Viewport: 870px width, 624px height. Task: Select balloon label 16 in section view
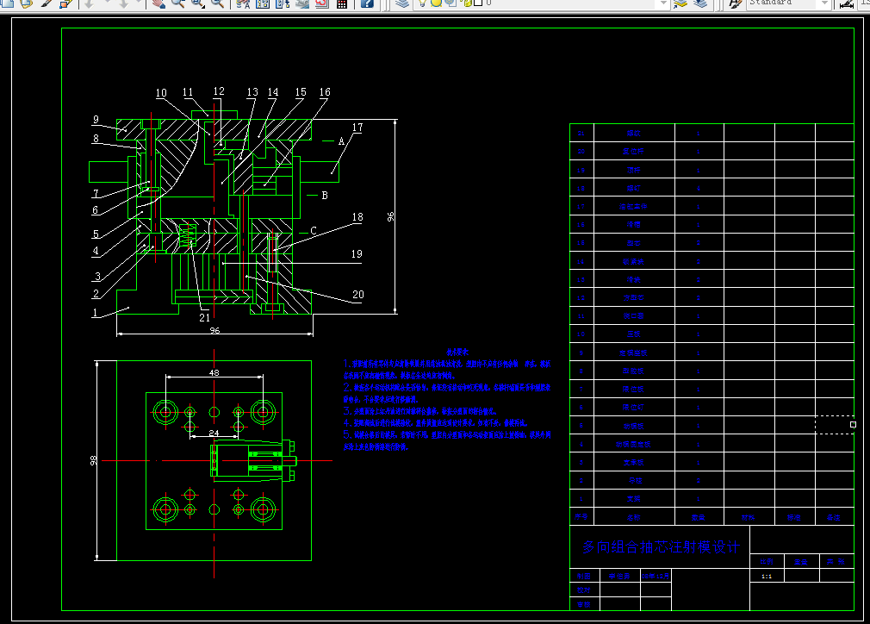pyautogui.click(x=325, y=91)
